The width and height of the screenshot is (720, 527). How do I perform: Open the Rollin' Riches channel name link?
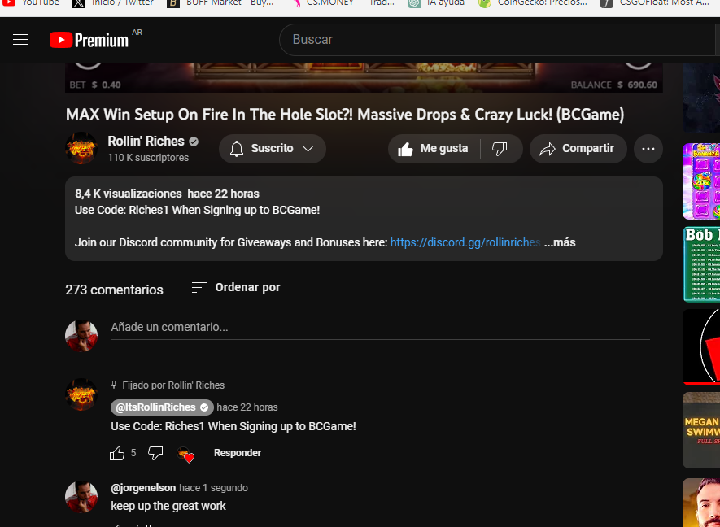click(146, 141)
